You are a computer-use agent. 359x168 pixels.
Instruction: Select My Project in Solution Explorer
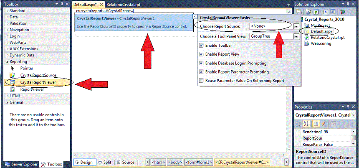320,25
